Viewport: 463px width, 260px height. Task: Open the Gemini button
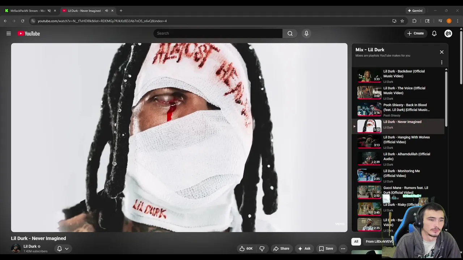(x=415, y=10)
